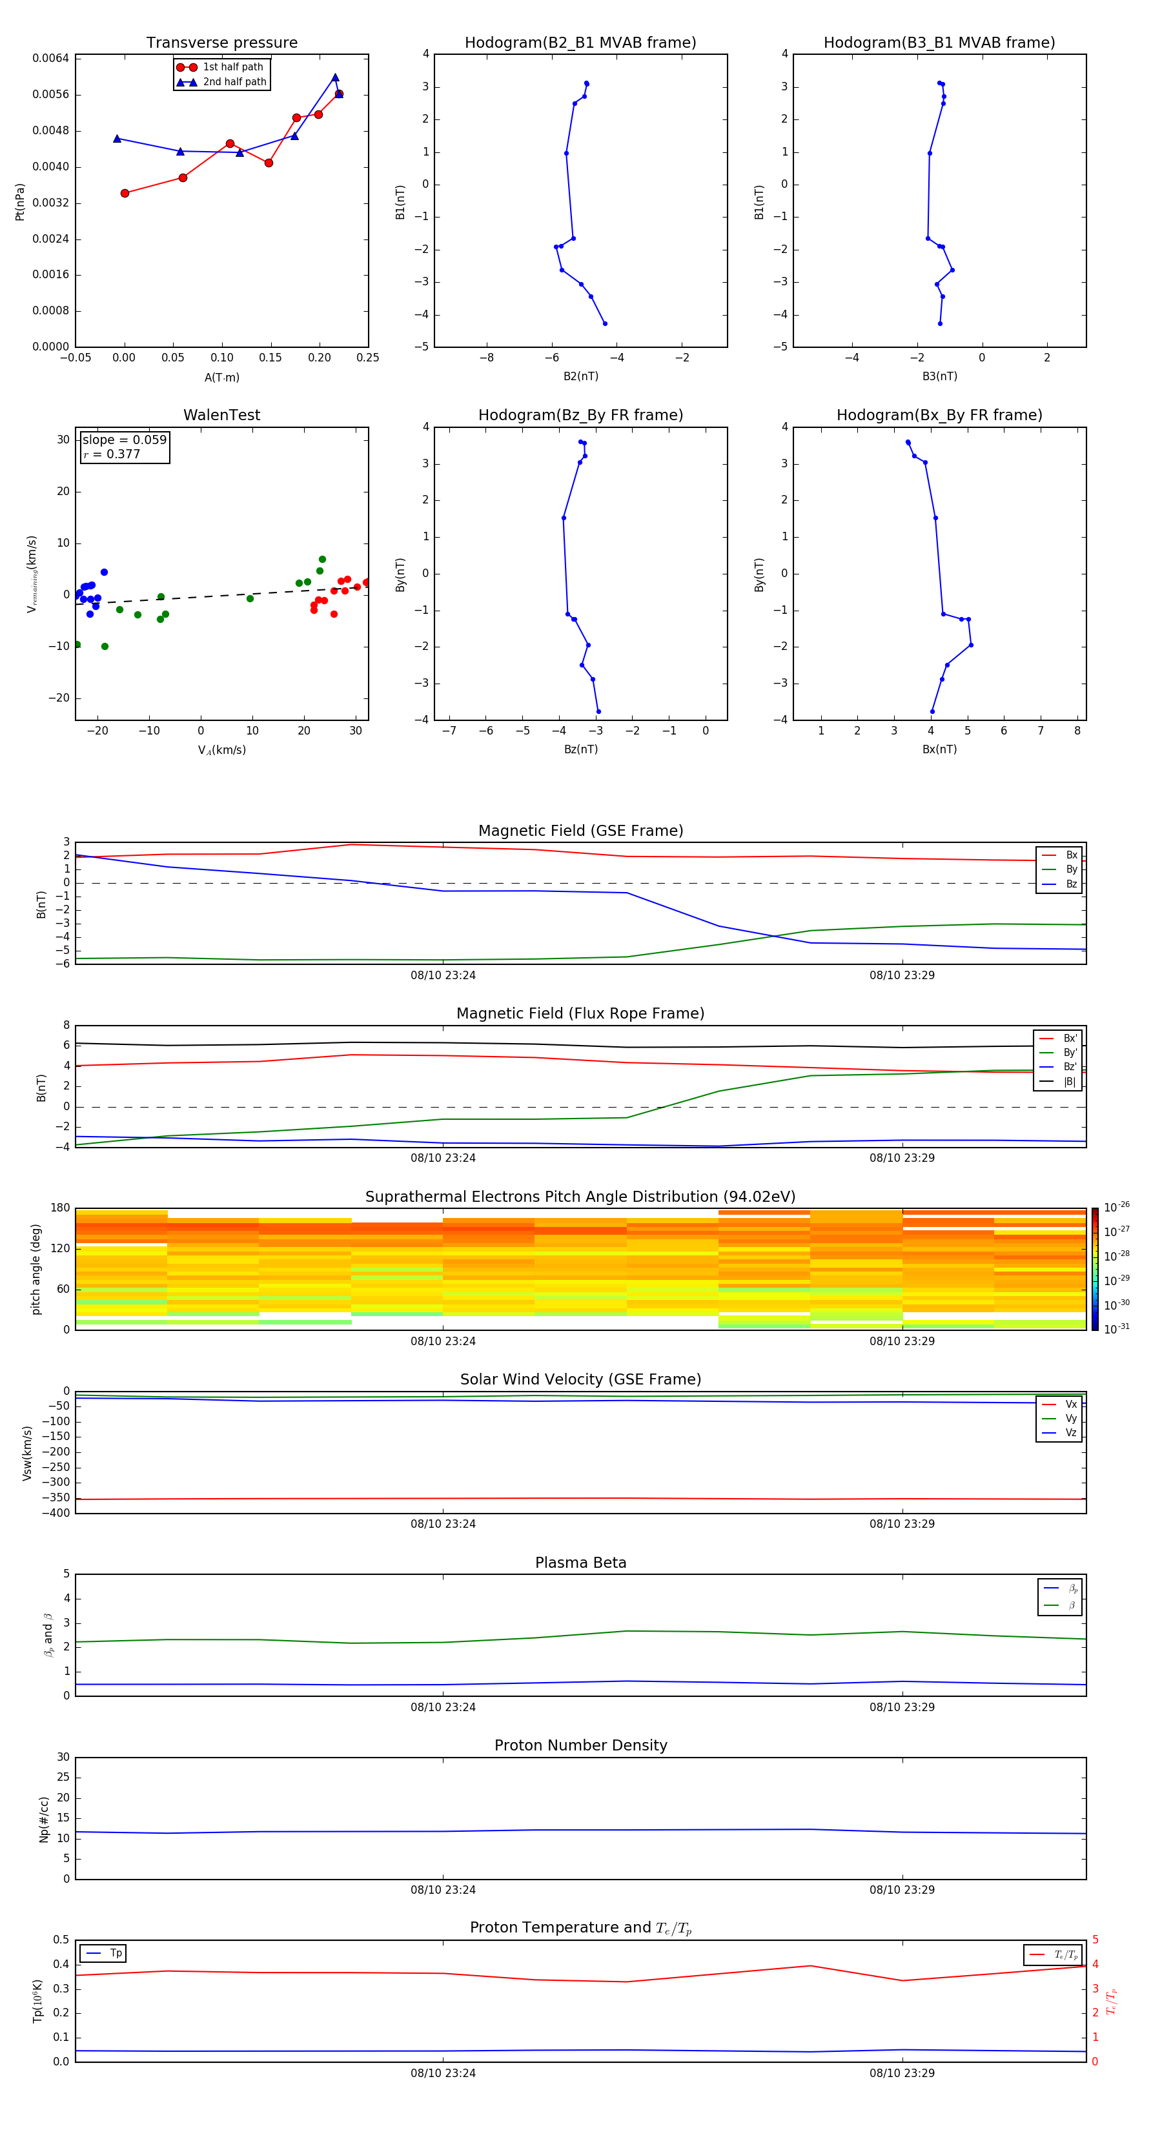The height and width of the screenshot is (2130, 1162).
Task: Click the "Proton Temperature and Te/Tp" title
Action: pos(580,1927)
